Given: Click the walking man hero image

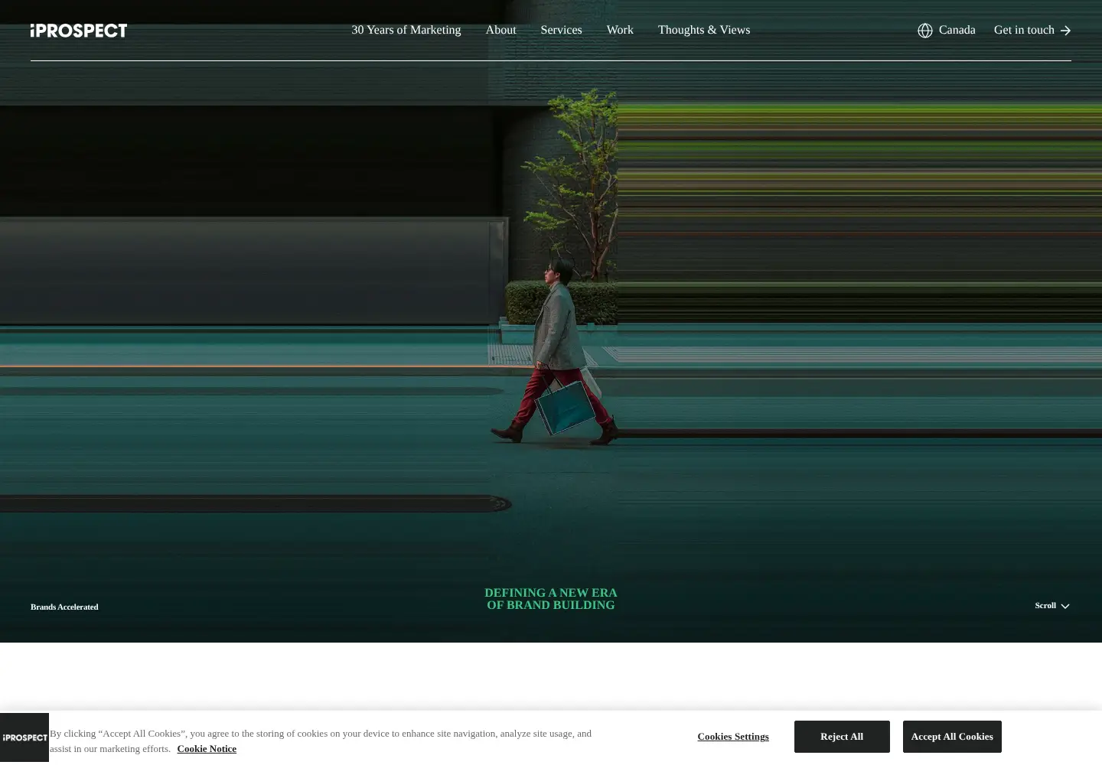Looking at the screenshot, I should [x=551, y=321].
